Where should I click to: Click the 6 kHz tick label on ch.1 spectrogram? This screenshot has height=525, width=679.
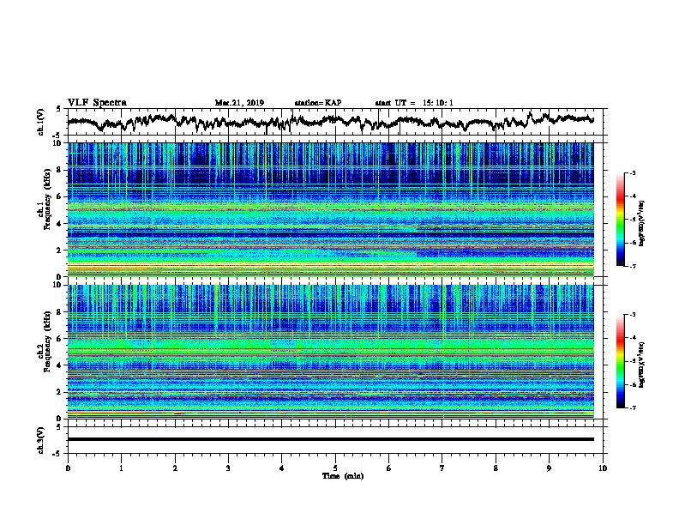point(61,196)
